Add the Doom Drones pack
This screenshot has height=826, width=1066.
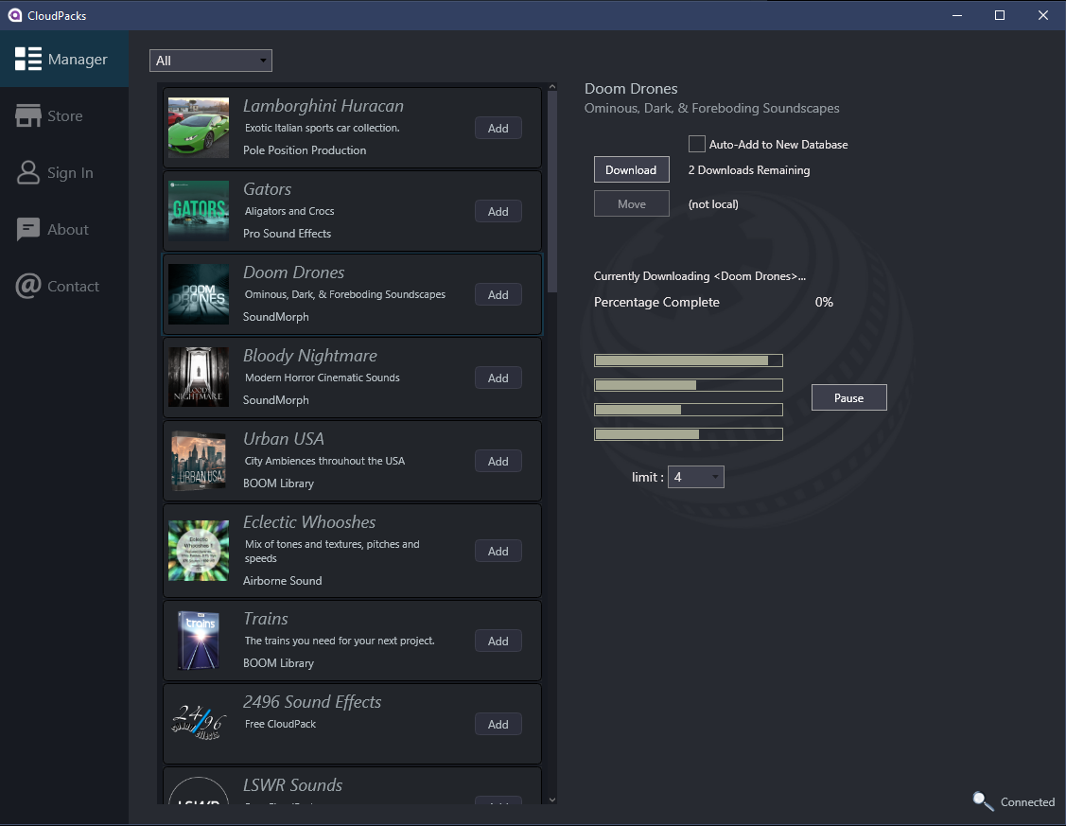click(498, 294)
